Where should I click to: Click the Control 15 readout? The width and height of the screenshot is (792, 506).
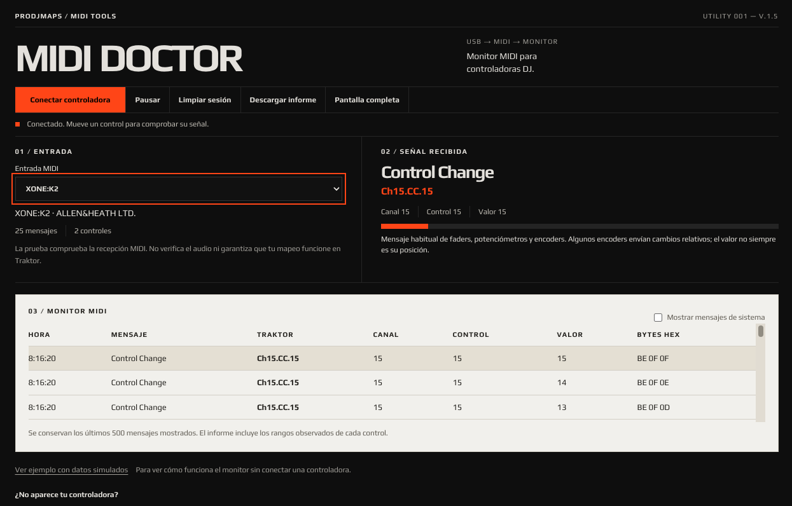point(444,212)
